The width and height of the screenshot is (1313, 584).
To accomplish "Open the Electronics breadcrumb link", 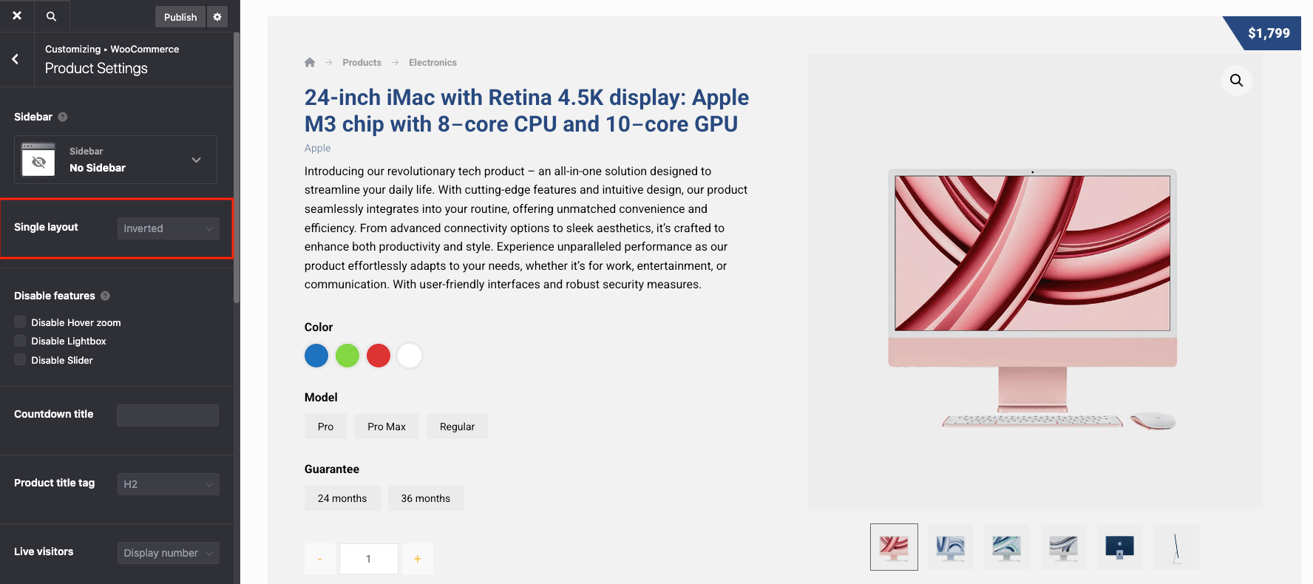I will click(432, 63).
